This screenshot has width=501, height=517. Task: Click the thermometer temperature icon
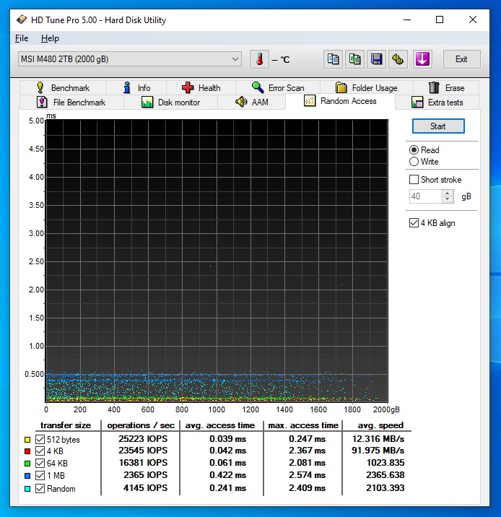[x=258, y=59]
